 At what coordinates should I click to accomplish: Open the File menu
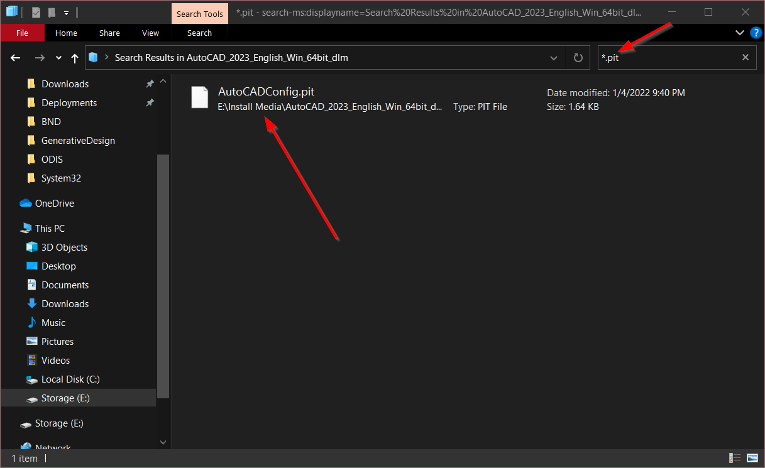tap(22, 33)
